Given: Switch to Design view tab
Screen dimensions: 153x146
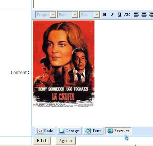Looking at the screenshot, I should tap(69, 131).
